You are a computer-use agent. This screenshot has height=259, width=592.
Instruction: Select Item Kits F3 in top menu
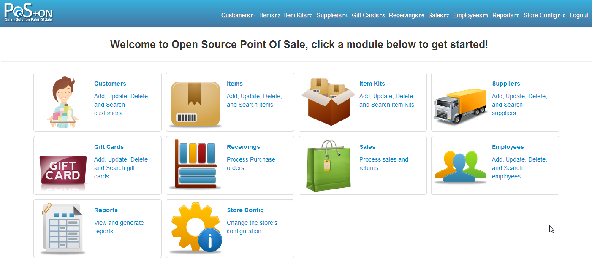tap(298, 15)
